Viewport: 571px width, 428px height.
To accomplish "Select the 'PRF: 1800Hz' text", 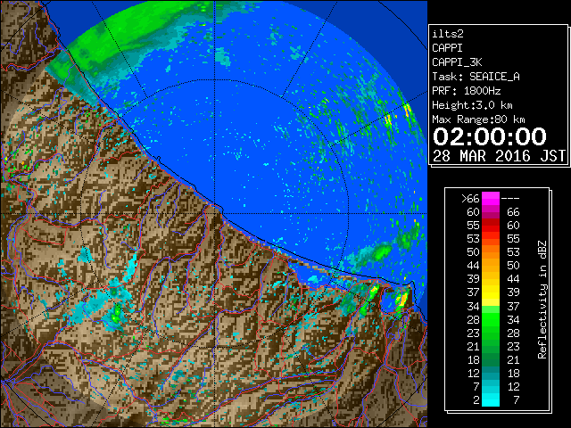I will [466, 91].
